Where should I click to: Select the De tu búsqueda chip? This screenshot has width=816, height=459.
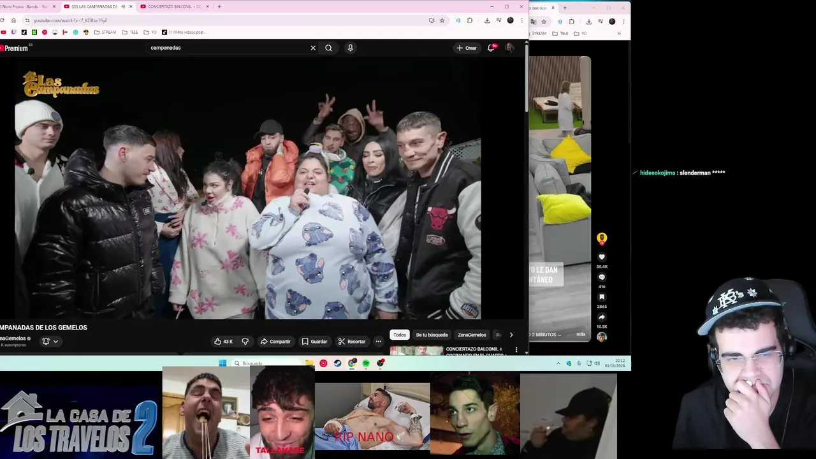432,335
